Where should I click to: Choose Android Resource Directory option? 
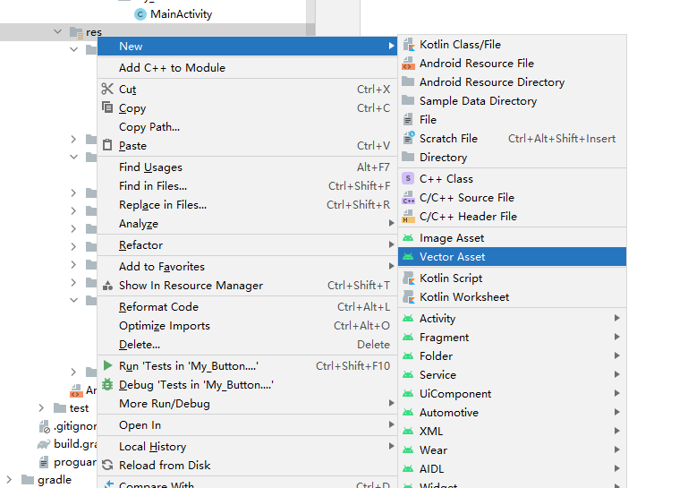pyautogui.click(x=491, y=81)
